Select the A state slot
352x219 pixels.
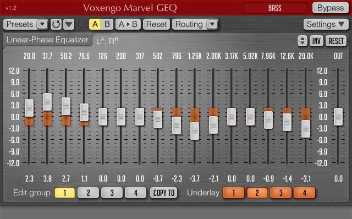tap(95, 24)
